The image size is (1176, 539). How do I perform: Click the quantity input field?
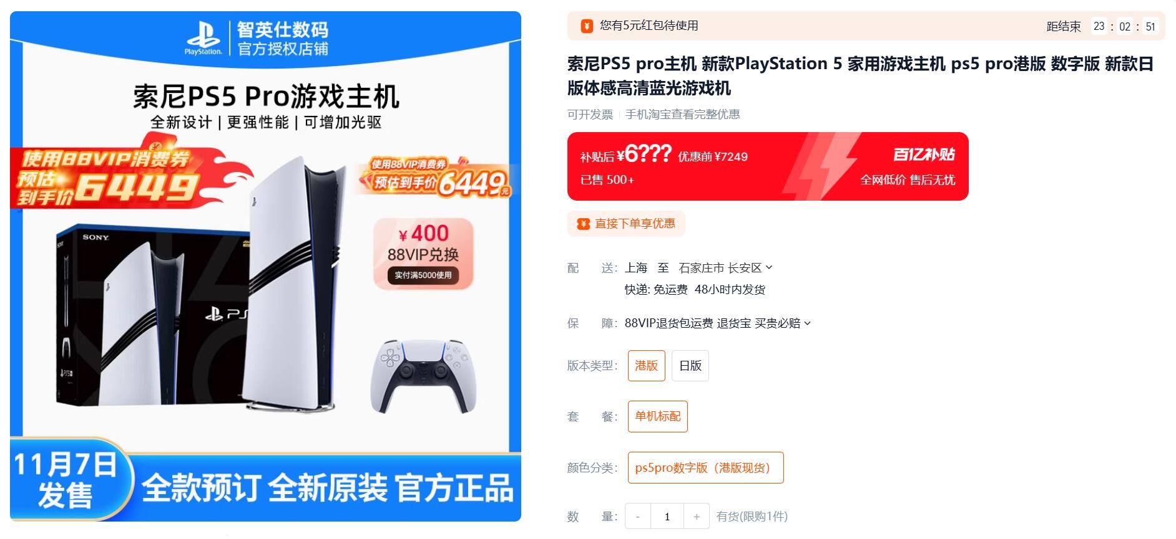click(x=667, y=517)
